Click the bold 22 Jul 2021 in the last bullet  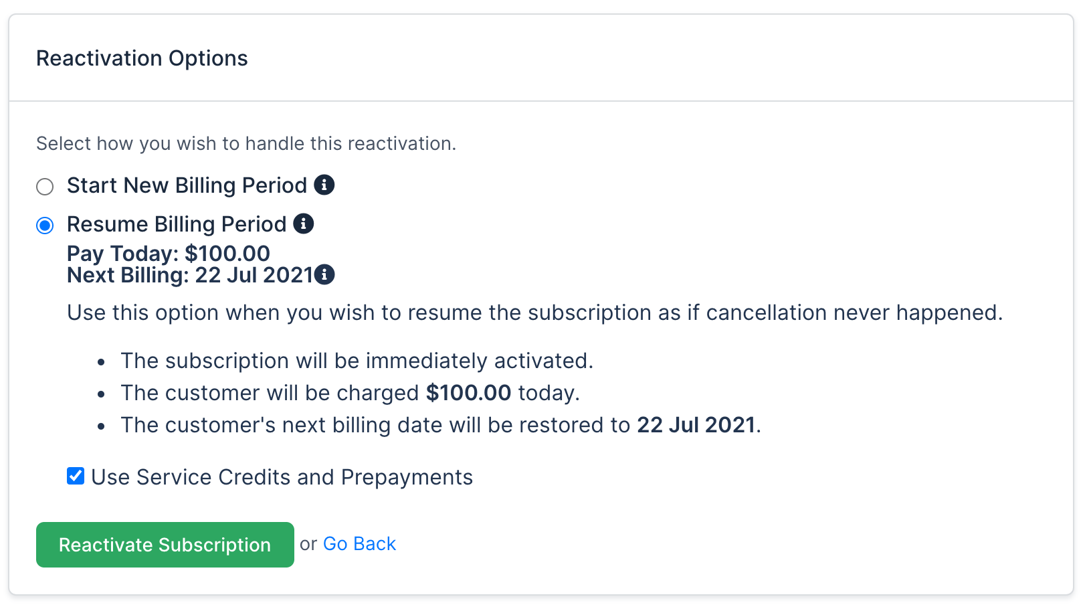[696, 425]
